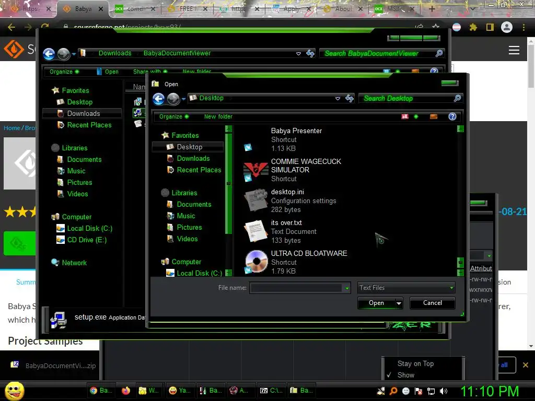The width and height of the screenshot is (535, 401).
Task: Click Open button split dropdown arrow
Action: (x=399, y=303)
